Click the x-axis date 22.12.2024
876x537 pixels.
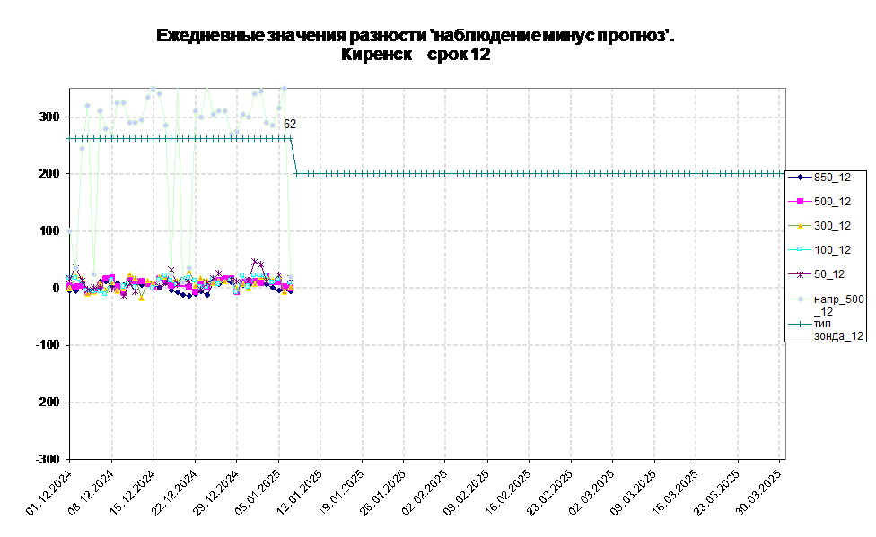pos(174,492)
